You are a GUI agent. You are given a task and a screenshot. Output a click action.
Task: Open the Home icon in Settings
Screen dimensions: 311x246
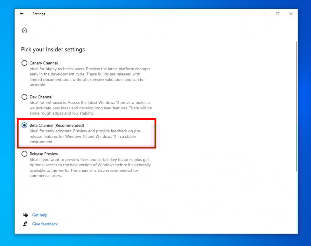point(24,30)
